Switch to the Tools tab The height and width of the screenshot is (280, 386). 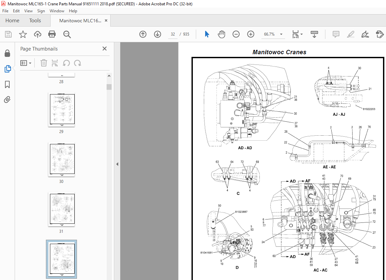35,21
